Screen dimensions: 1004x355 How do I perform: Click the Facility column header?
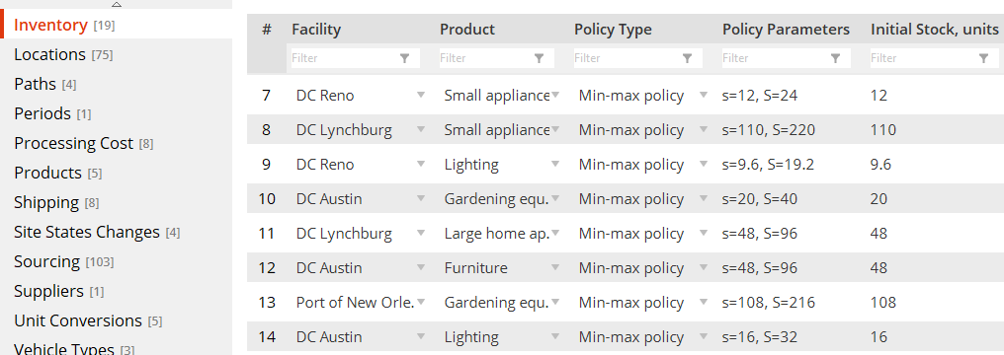coord(316,30)
